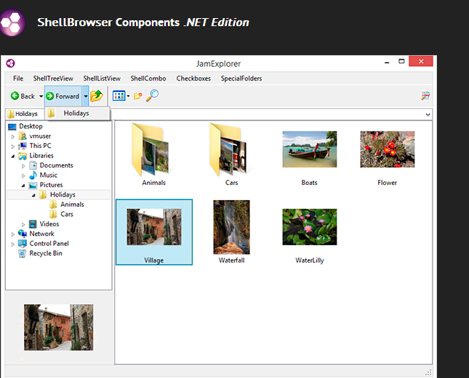The image size is (469, 378).
Task: Toggle the Forward history dropdown arrow
Action: pos(86,96)
